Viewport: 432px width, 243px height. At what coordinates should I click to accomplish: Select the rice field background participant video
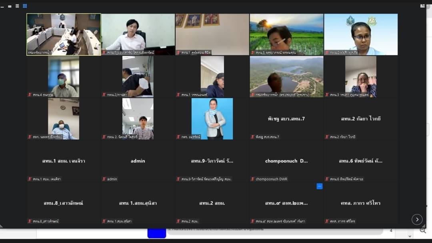pyautogui.click(x=286, y=34)
